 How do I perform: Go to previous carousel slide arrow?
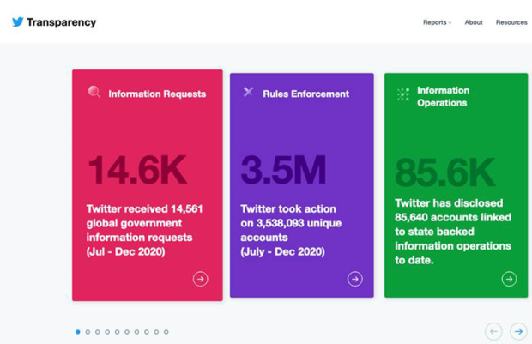point(493,331)
